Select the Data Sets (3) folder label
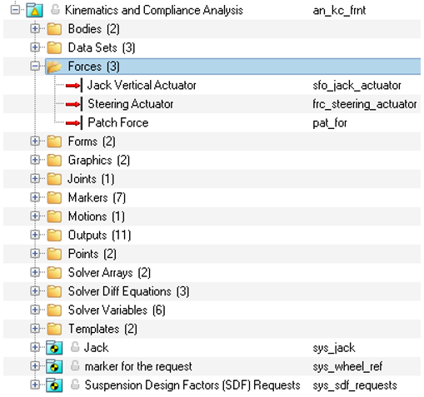 102,47
